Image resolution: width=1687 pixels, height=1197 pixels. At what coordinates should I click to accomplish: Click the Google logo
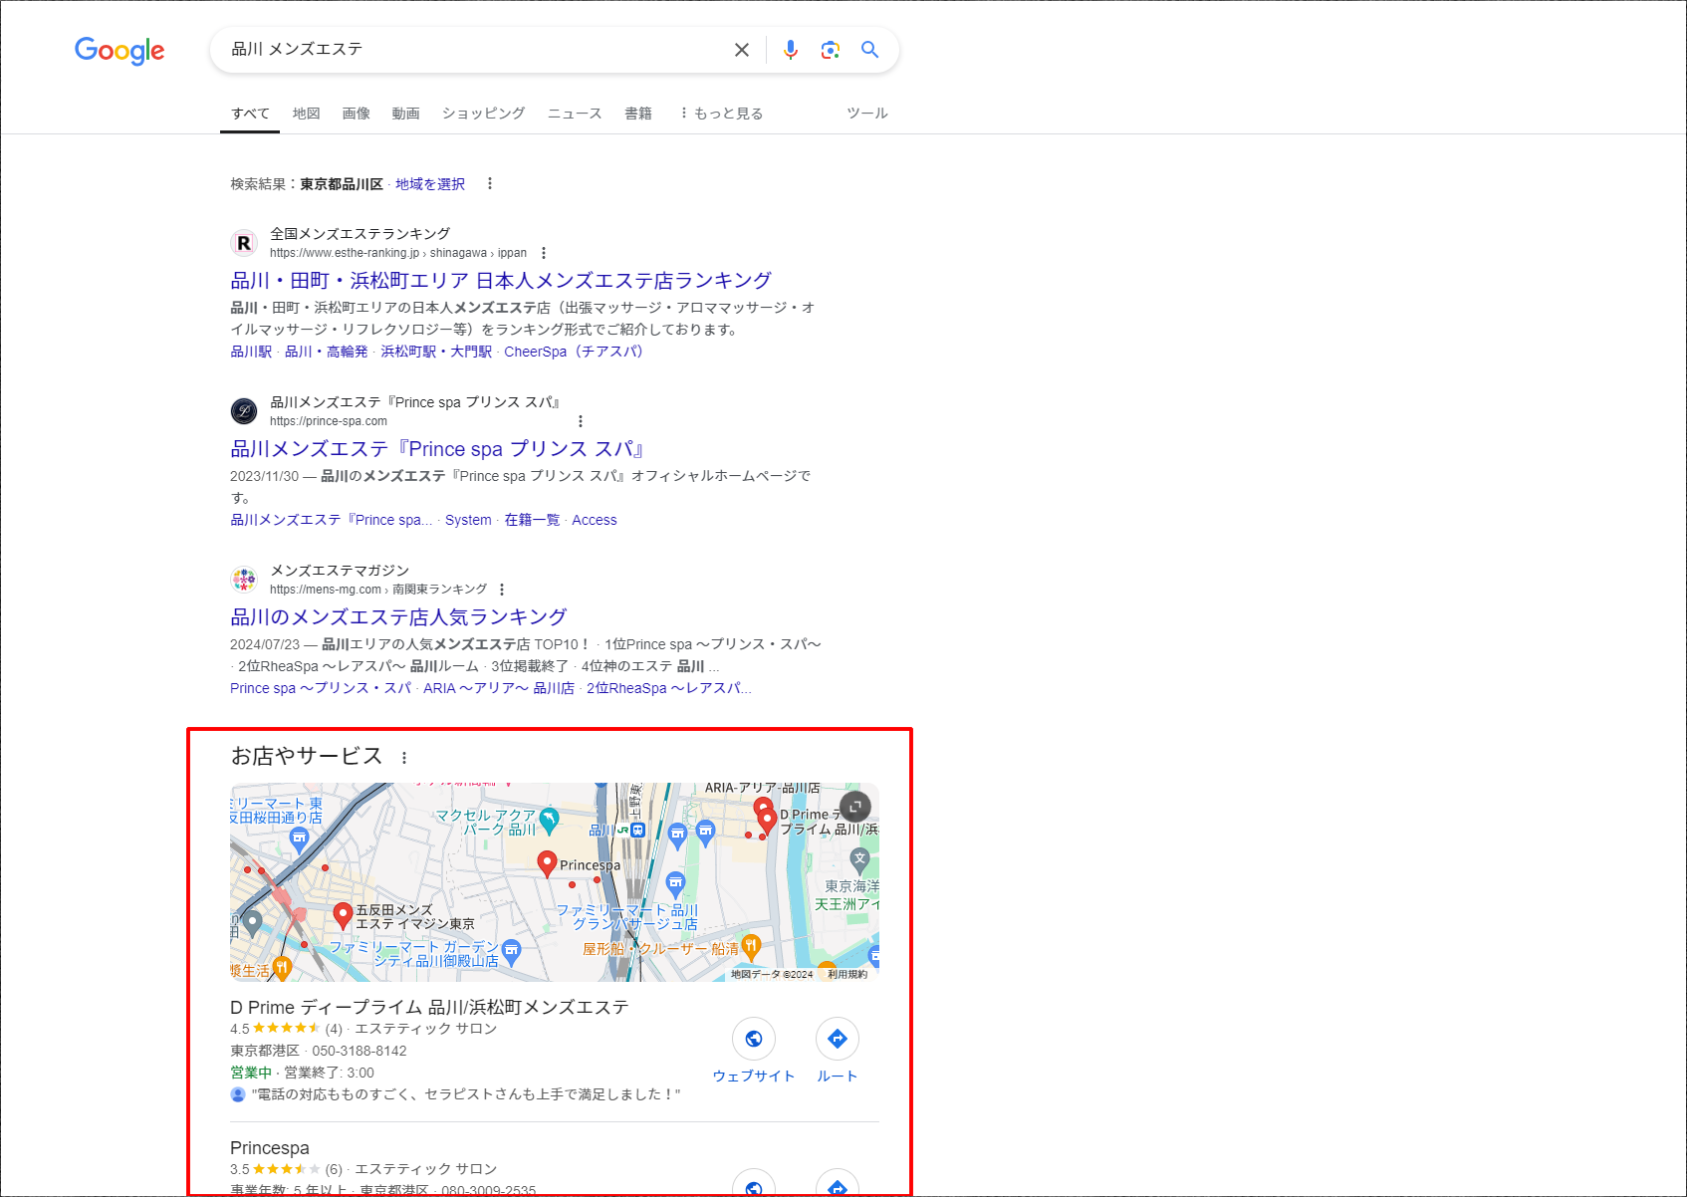coord(120,50)
